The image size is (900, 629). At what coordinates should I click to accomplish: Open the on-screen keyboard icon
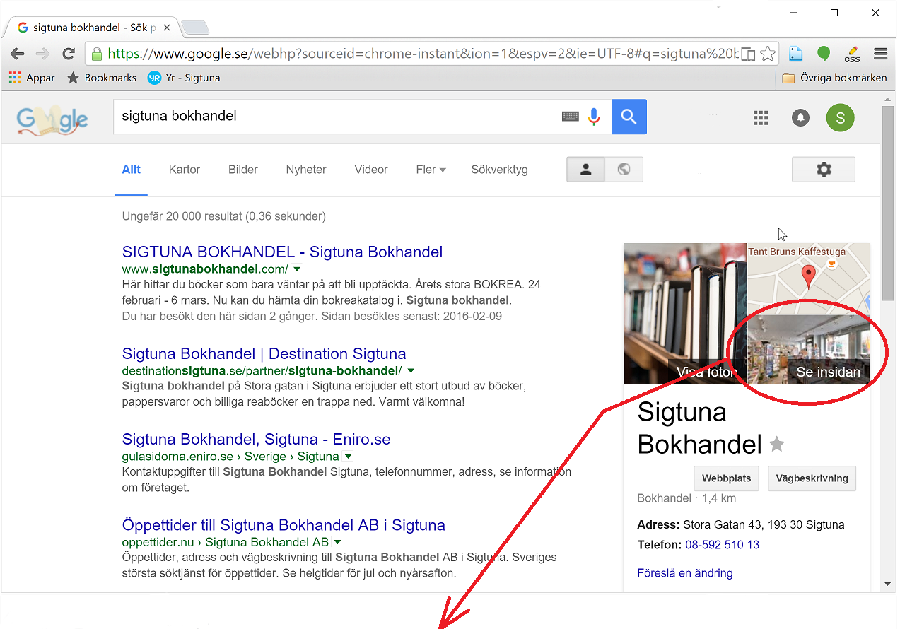click(571, 117)
